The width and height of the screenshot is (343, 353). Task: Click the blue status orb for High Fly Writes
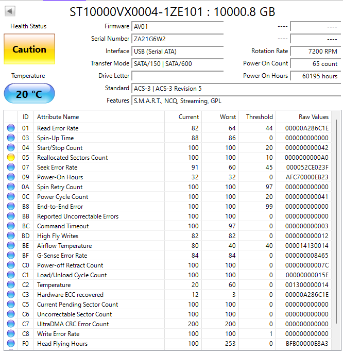pos(11,236)
